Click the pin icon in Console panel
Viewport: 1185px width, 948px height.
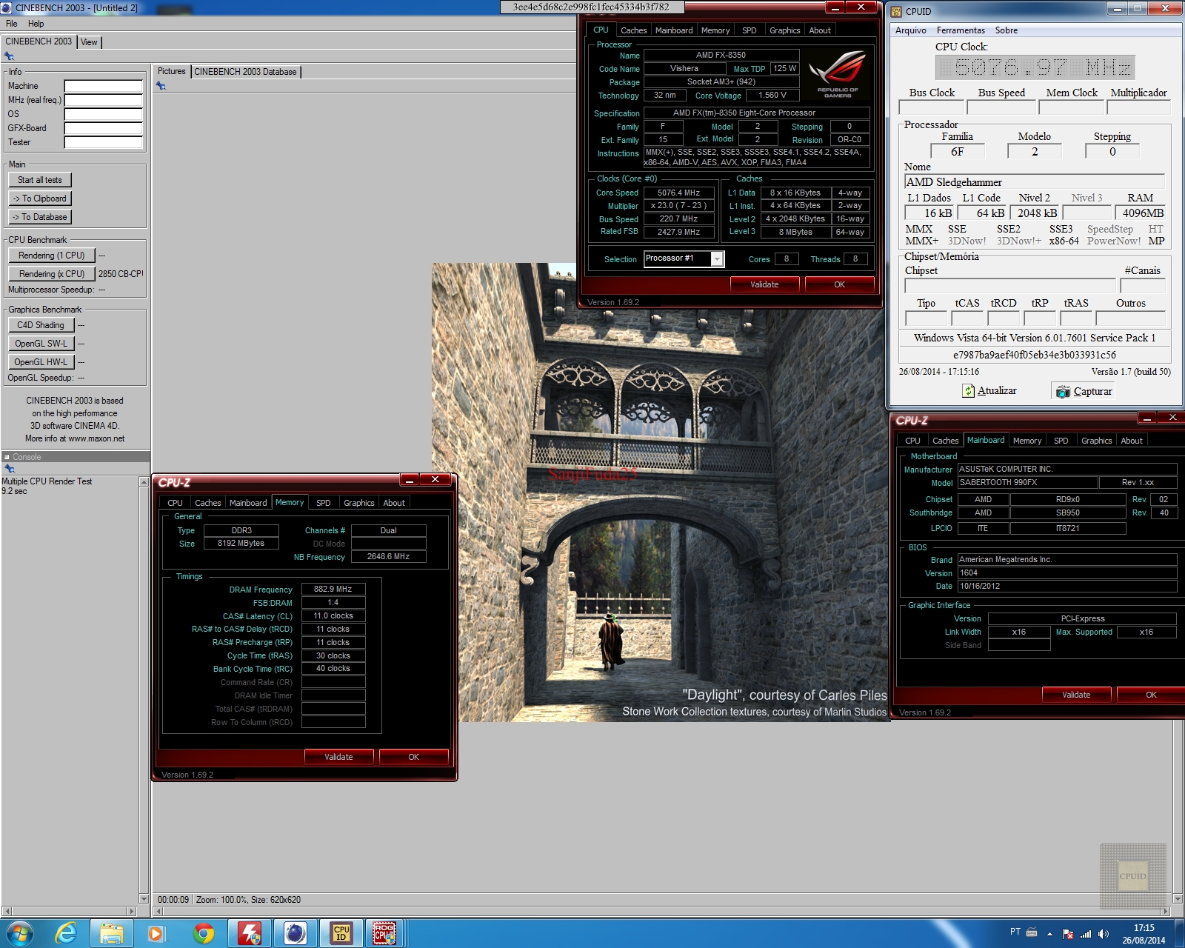(x=9, y=469)
